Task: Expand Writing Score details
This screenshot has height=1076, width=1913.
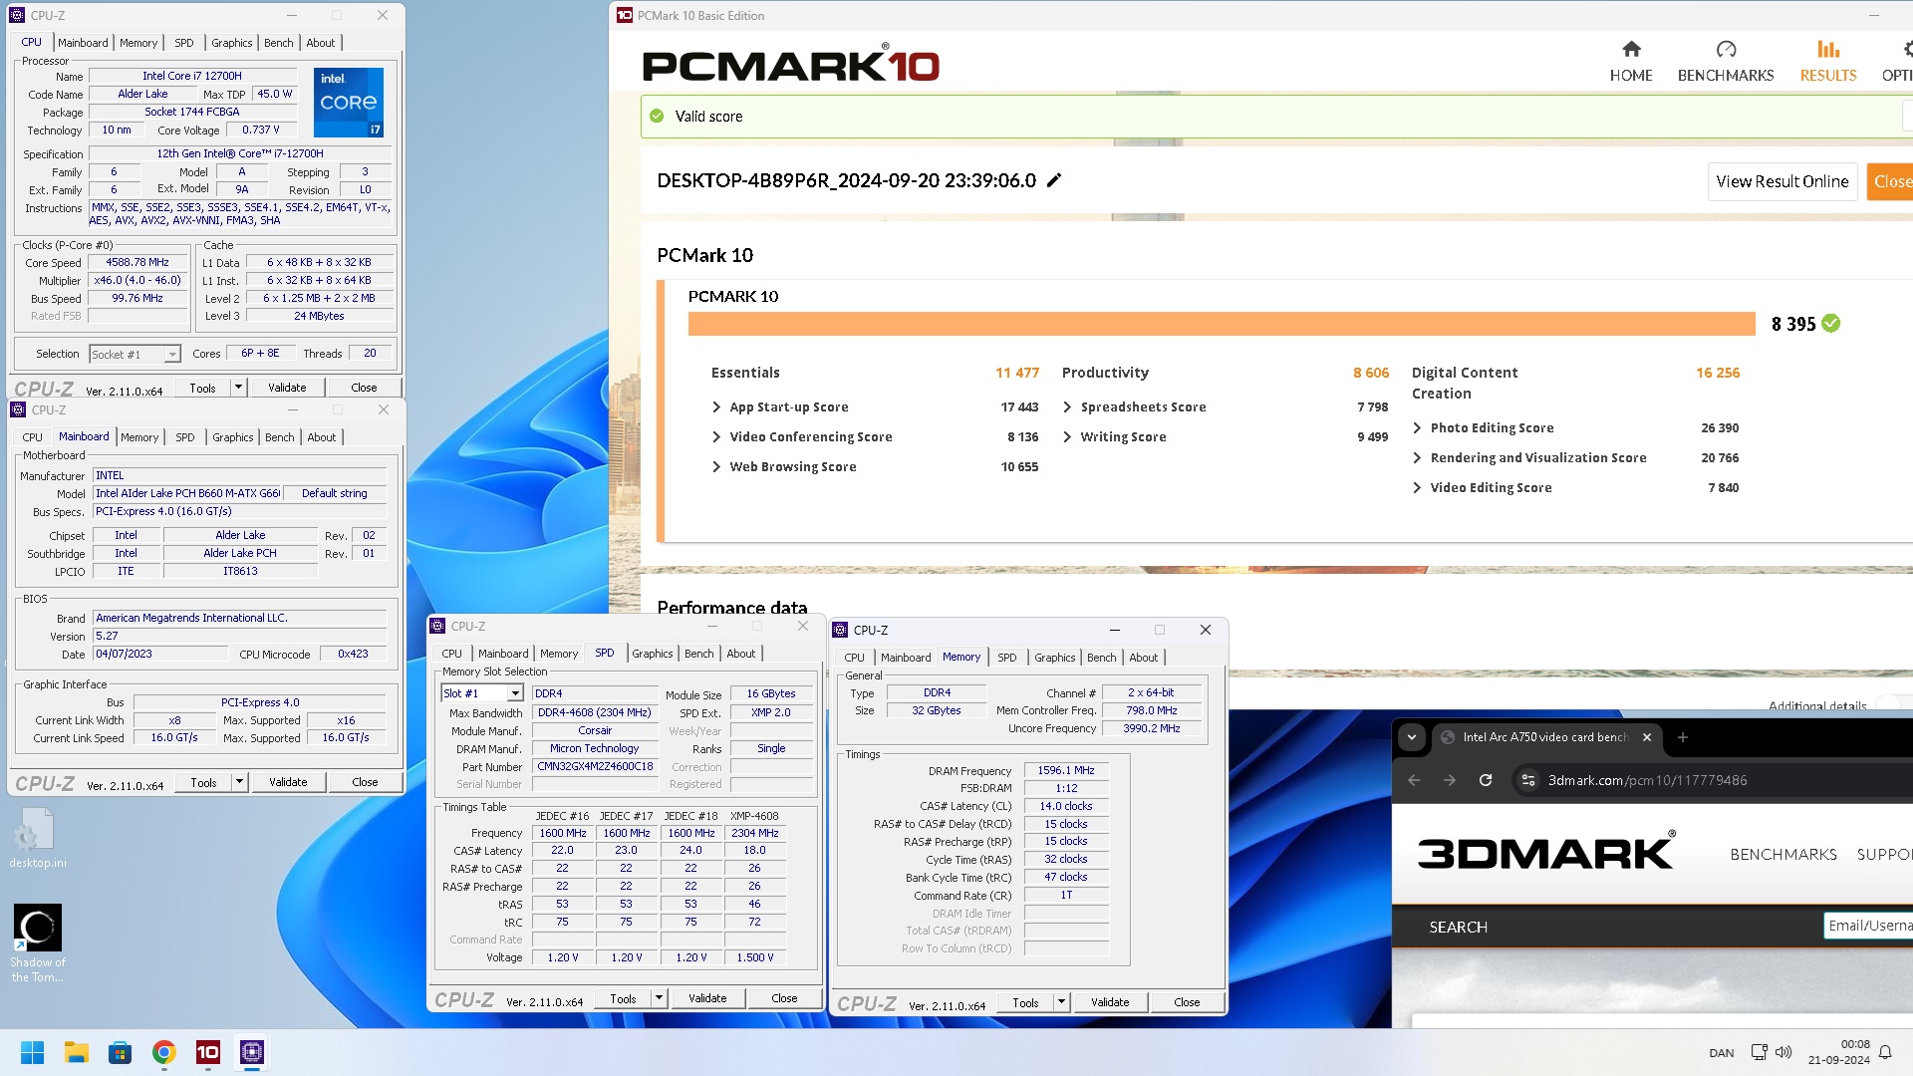Action: (1068, 436)
